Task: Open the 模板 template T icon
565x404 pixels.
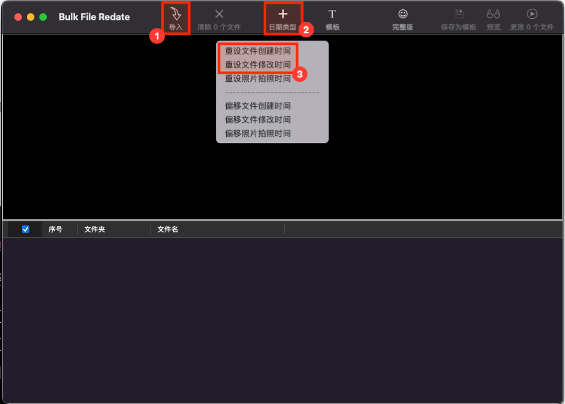Action: pos(332,14)
